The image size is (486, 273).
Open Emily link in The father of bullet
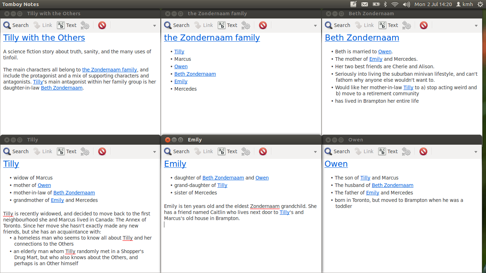coord(373,193)
